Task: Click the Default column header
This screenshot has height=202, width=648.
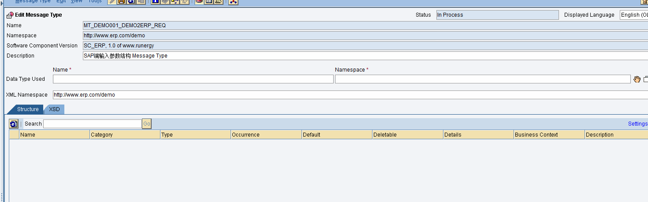Action: pyautogui.click(x=337, y=135)
